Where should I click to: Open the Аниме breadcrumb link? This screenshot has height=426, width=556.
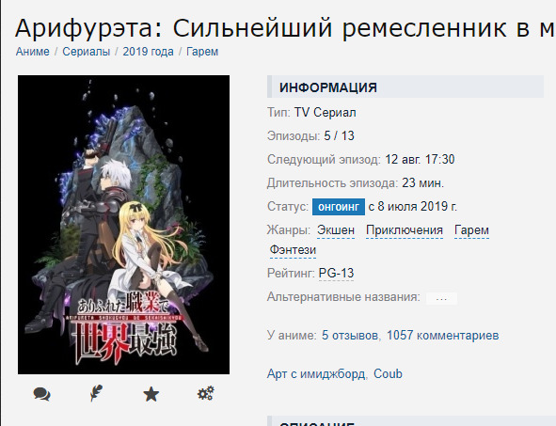tap(33, 52)
